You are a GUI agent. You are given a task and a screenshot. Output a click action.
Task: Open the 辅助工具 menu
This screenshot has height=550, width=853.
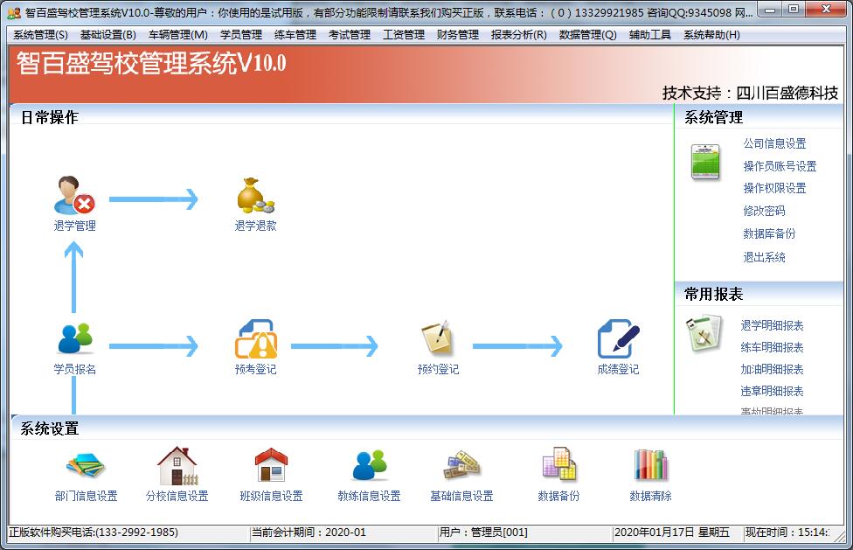coord(650,35)
